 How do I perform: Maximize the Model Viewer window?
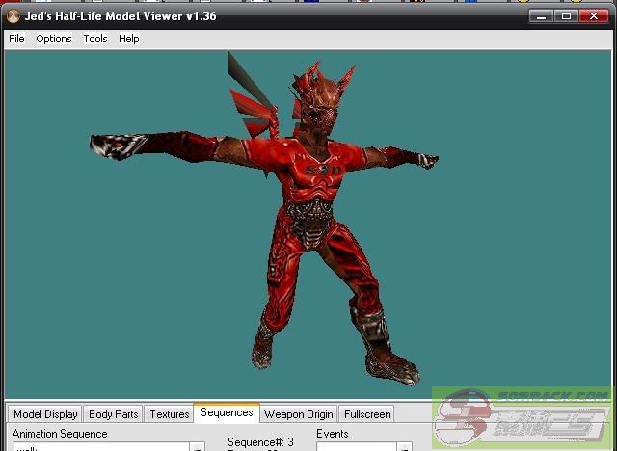(566, 16)
